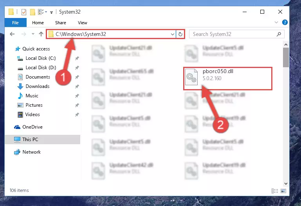Click the pborc050.dll file name
Viewport: 301px width, 206px height.
218,71
